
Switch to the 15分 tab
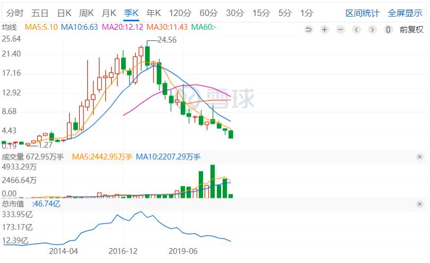[x=261, y=13]
